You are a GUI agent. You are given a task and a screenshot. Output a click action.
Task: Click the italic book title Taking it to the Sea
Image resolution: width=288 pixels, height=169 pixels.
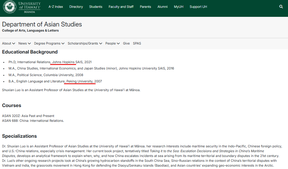tap(133, 153)
